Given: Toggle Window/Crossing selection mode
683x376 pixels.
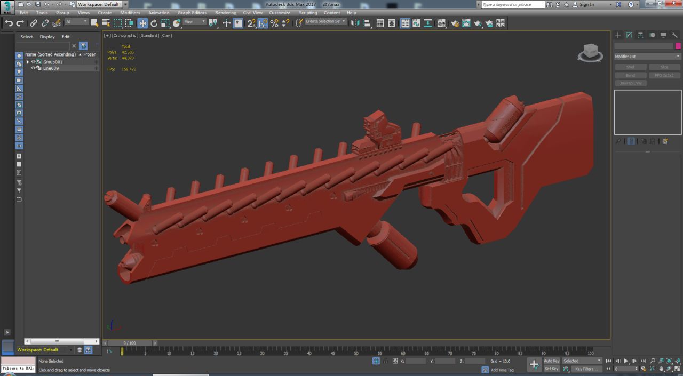Looking at the screenshot, I should point(129,23).
